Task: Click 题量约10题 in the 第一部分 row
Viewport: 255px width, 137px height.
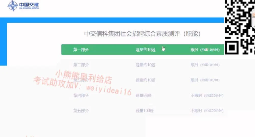Action: (146, 50)
